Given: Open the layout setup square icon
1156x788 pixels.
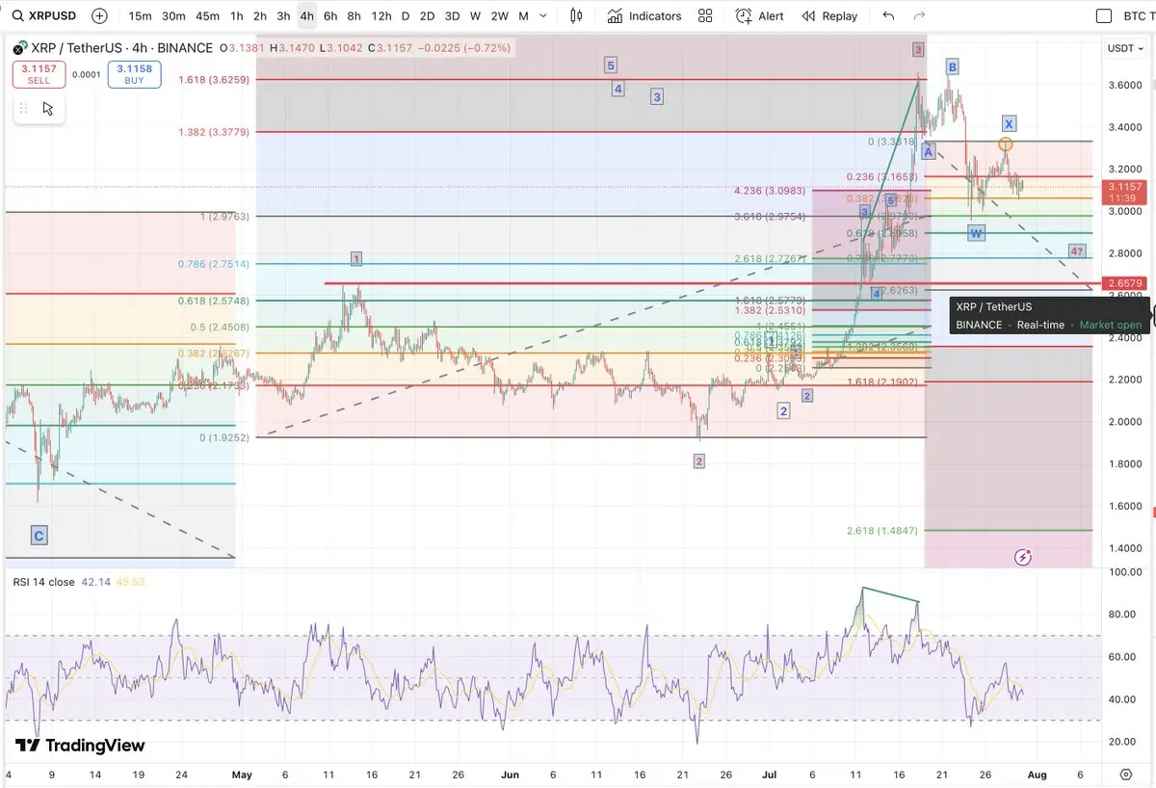Looking at the screenshot, I should (x=1104, y=16).
